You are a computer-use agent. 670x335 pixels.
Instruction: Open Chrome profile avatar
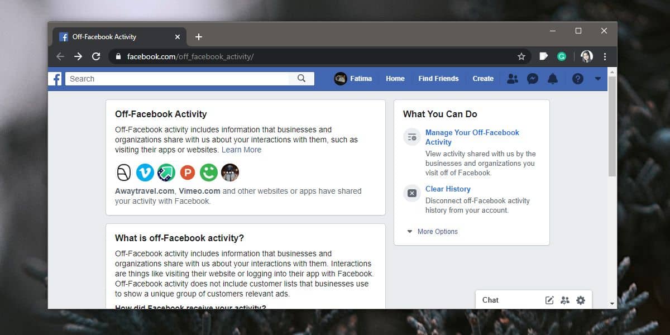point(586,56)
